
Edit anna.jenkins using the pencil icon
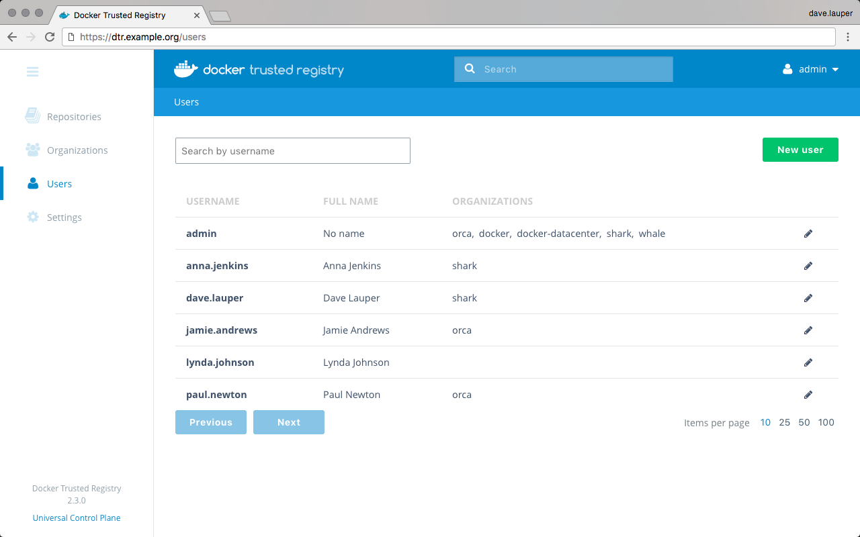[x=808, y=266]
